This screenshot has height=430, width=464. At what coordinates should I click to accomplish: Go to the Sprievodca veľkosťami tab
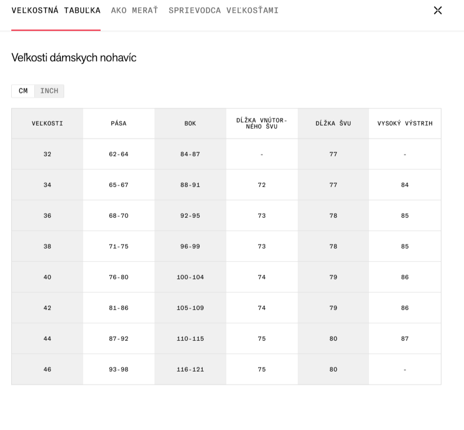223,11
